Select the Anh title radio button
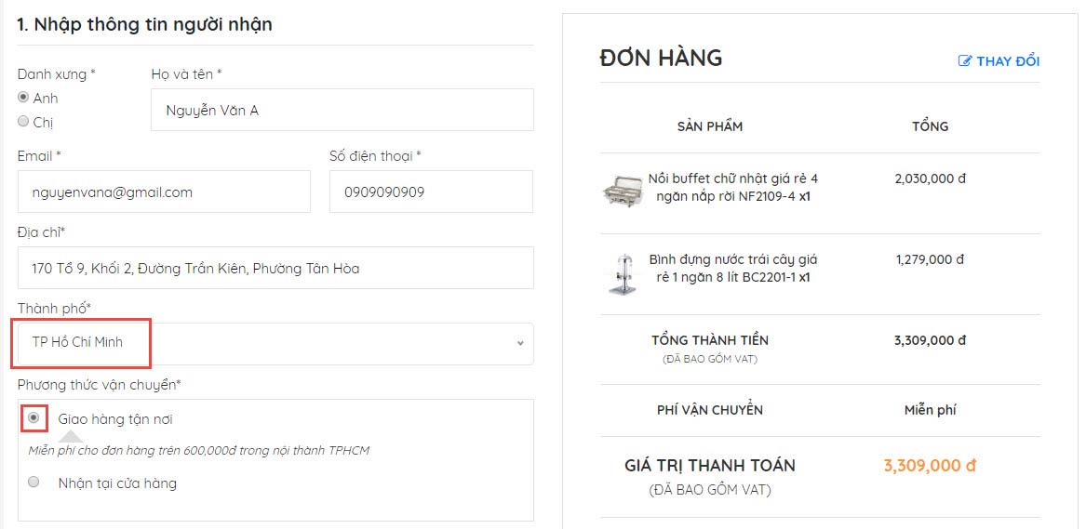The width and height of the screenshot is (1086, 529). [x=23, y=97]
